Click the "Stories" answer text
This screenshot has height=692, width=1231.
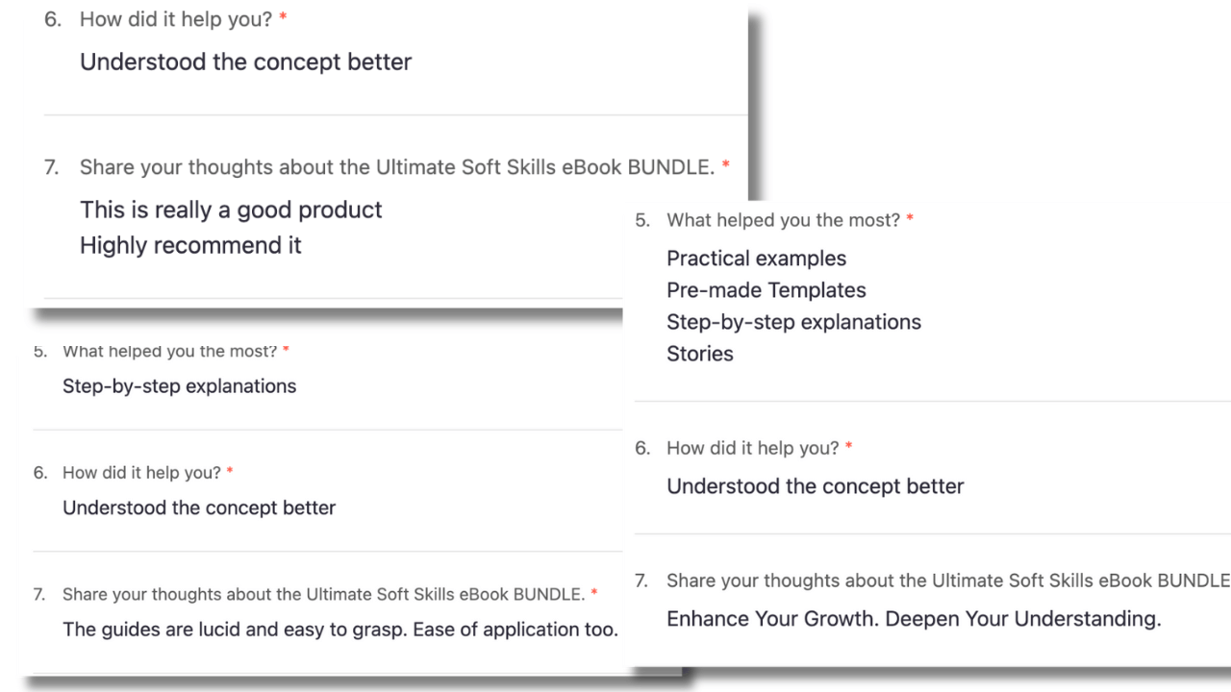click(x=699, y=354)
